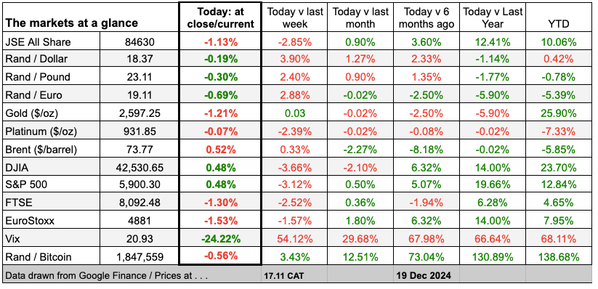598x289 pixels.
Task: Select the Data drawn from Google Finance footer
Action: click(x=107, y=275)
